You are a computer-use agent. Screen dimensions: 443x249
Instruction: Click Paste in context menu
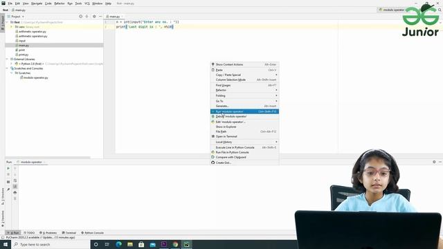pos(244,70)
